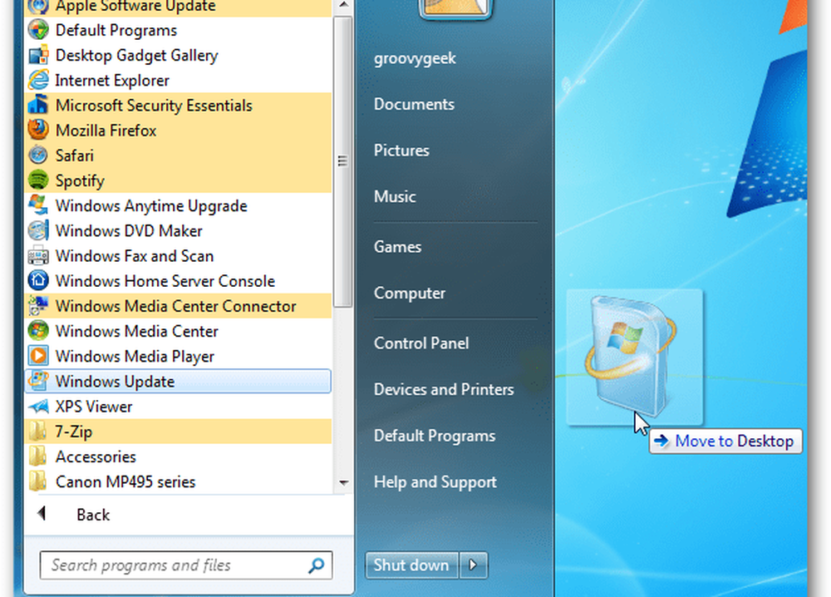The image size is (831, 597).
Task: Go back to the main Start menu
Action: [x=92, y=514]
